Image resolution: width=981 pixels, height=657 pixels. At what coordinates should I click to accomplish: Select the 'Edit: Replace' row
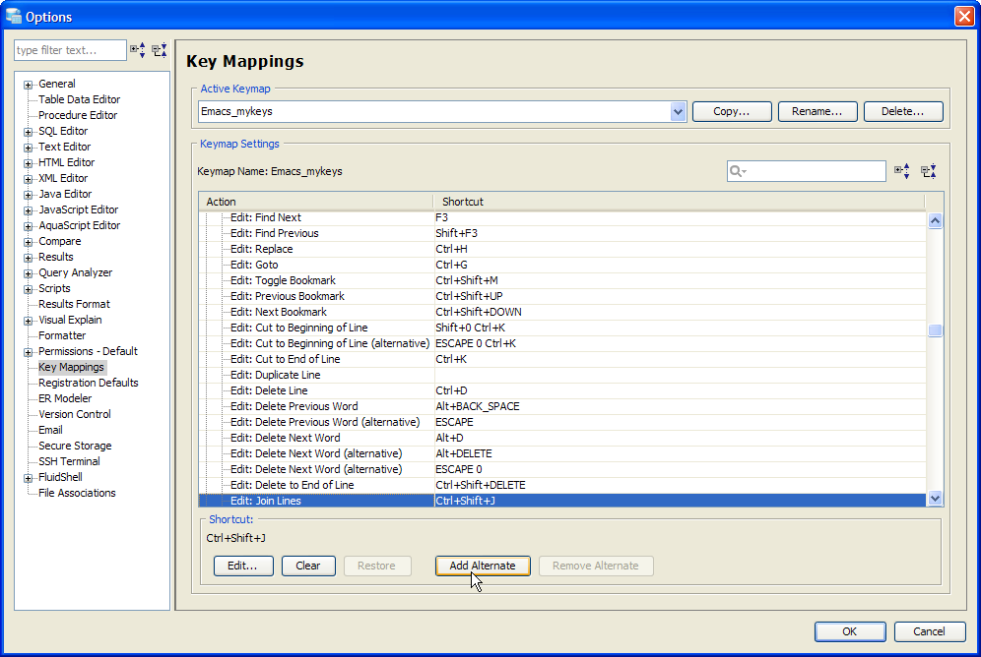click(x=562, y=249)
